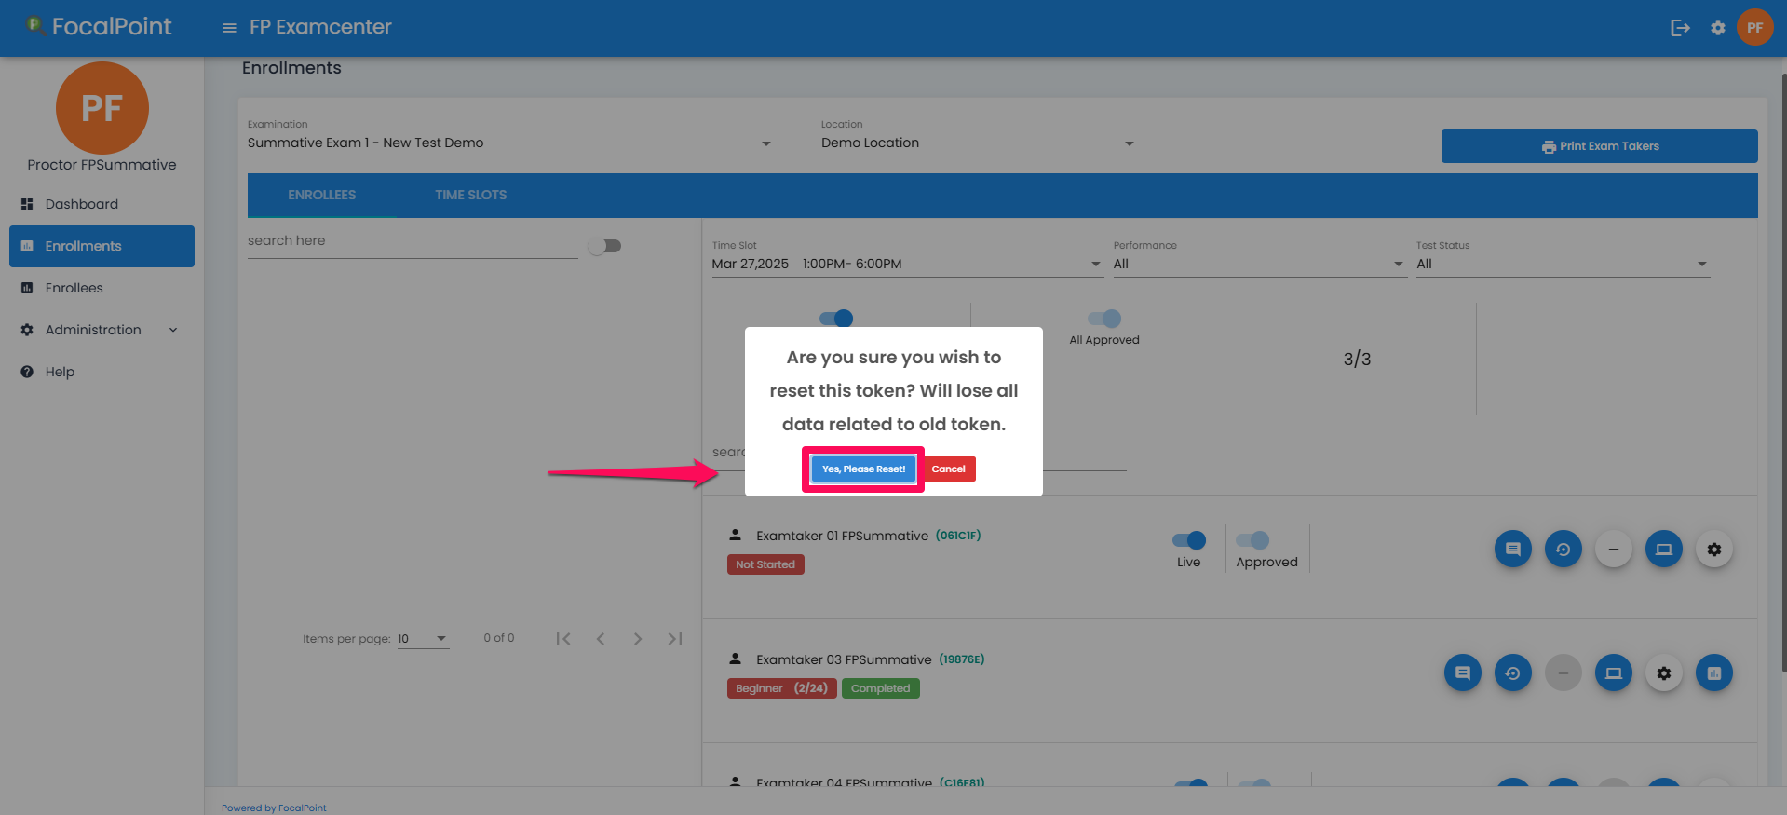Click reset token icon for Examtaker 01
Screen dimensions: 1787x815
(x=1563, y=550)
